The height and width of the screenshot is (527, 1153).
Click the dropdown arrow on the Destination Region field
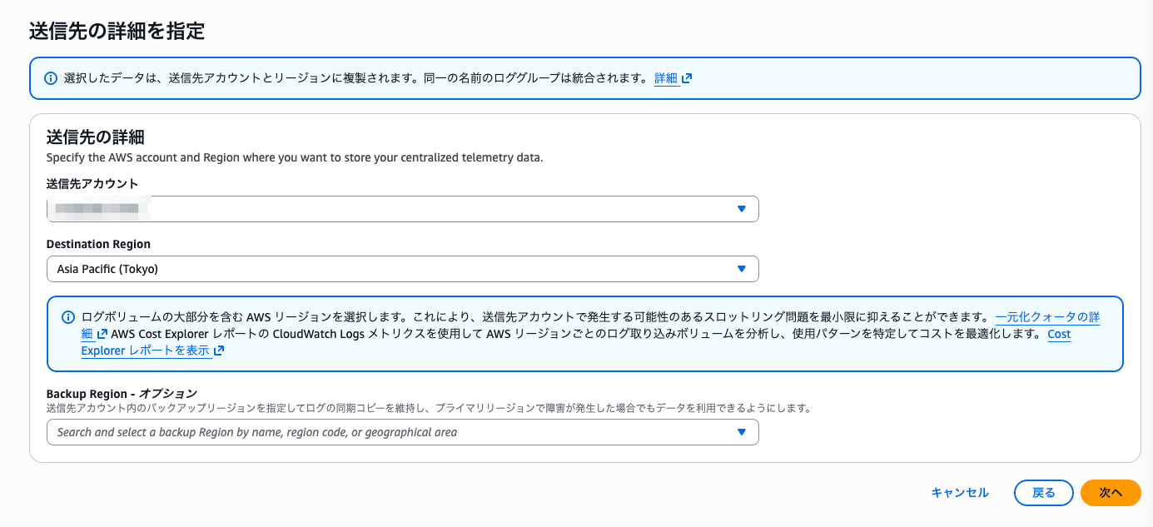click(x=740, y=269)
